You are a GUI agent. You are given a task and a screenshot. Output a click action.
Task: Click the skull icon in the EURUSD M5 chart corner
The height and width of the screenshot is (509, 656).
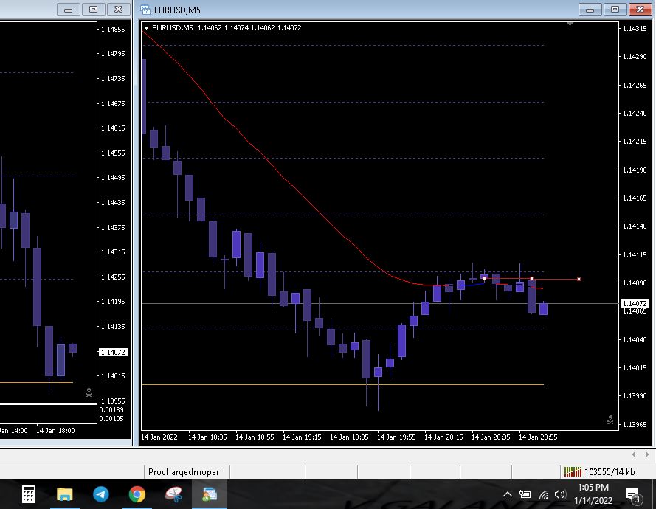(x=610, y=420)
